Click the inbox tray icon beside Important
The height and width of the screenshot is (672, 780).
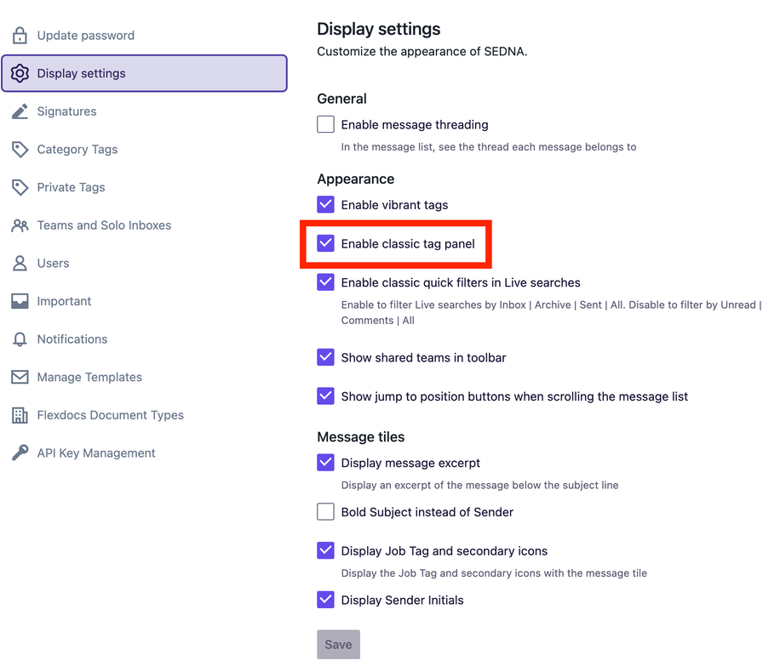click(20, 301)
